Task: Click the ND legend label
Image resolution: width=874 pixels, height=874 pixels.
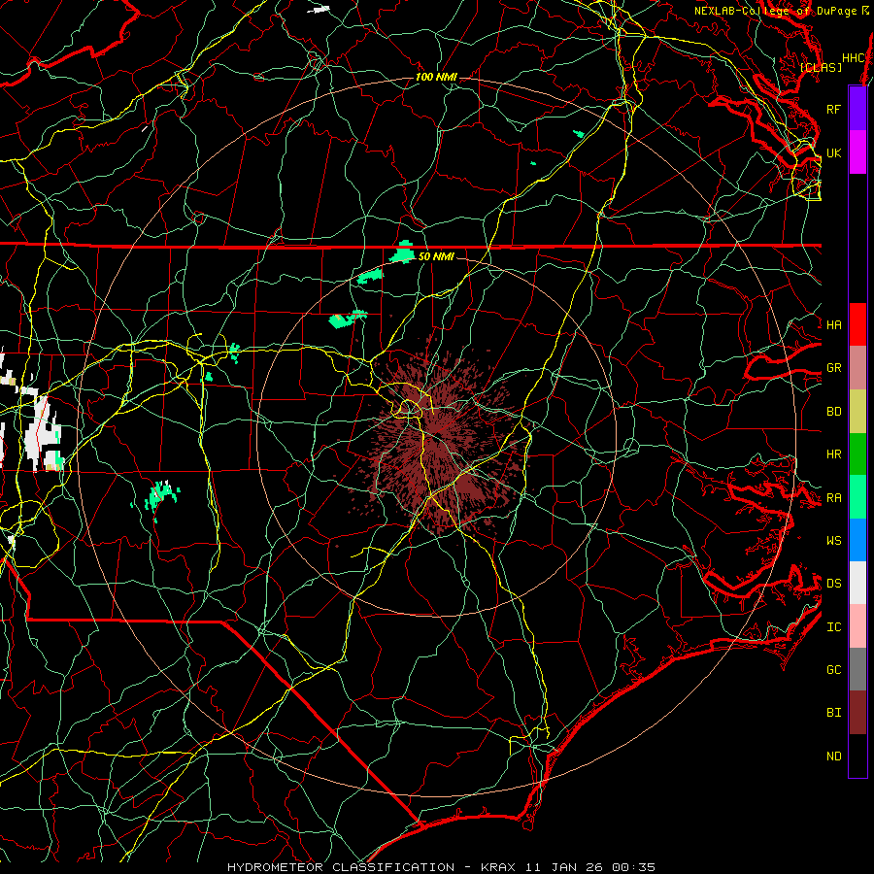Action: [834, 756]
